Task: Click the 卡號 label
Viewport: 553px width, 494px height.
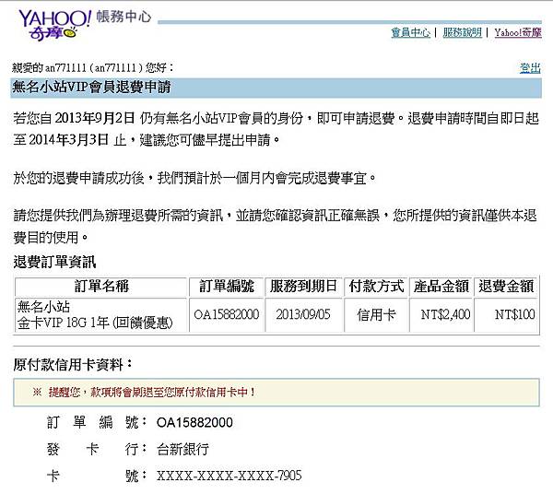Action: click(96, 476)
